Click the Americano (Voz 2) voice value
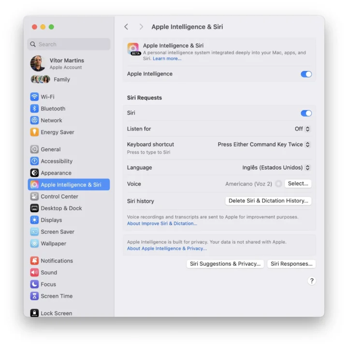Viewport: 348px width, 348px height. (248, 184)
